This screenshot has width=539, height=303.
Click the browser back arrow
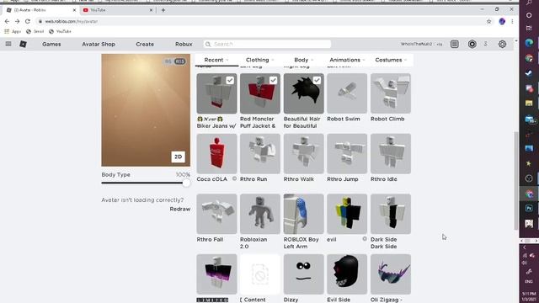(7, 21)
